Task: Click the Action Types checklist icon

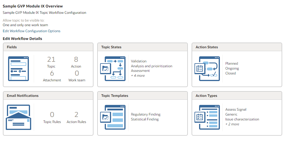Action: click(207, 117)
